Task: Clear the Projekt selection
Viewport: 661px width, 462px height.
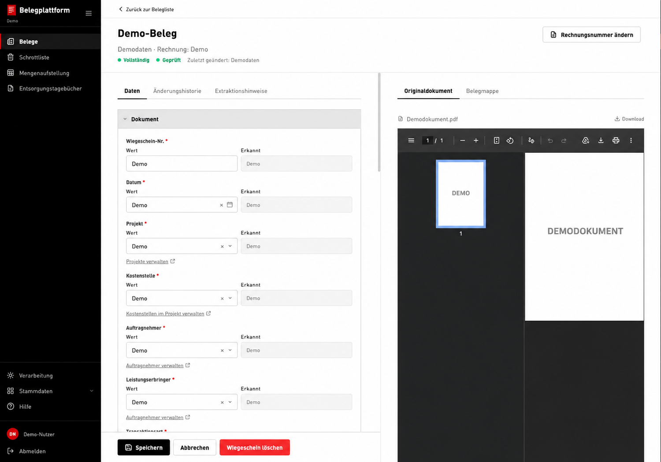Action: [x=222, y=247]
